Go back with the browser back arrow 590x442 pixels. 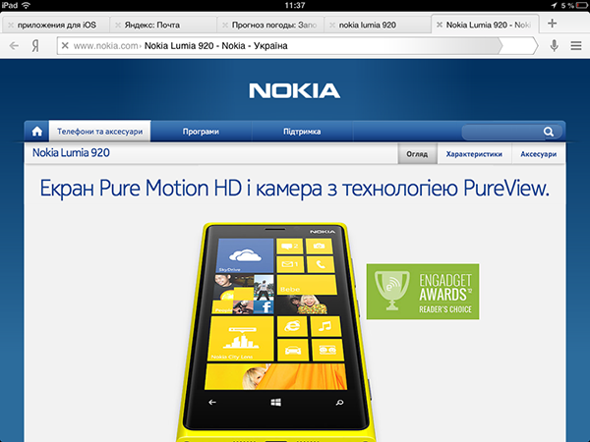14,46
